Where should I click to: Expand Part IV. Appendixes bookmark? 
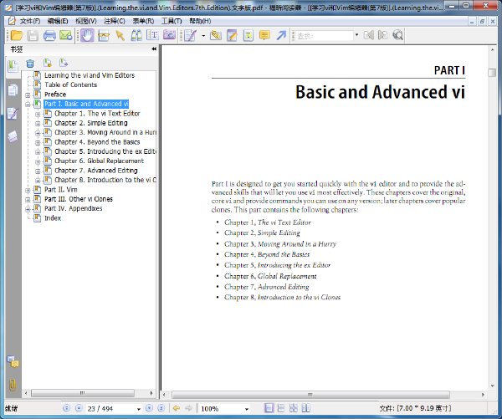[28, 209]
